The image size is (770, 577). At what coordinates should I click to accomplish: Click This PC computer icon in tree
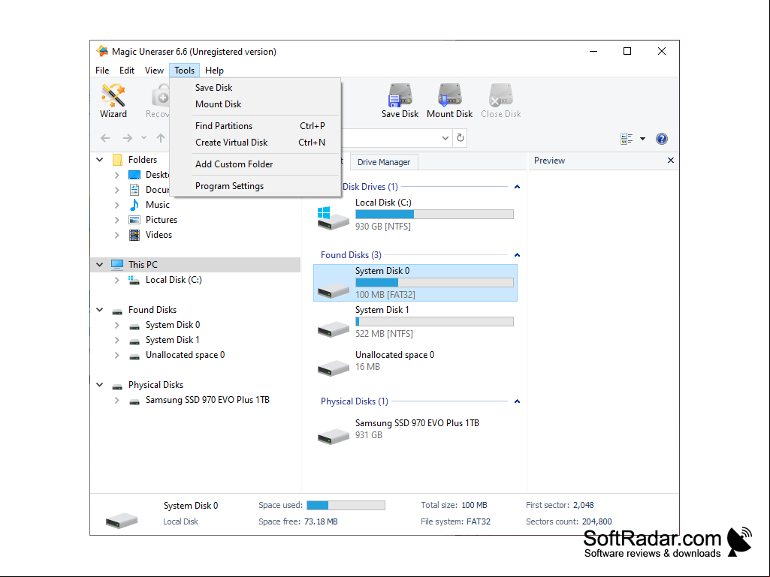tap(117, 264)
